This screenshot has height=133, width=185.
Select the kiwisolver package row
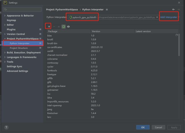[x=112, y=113]
